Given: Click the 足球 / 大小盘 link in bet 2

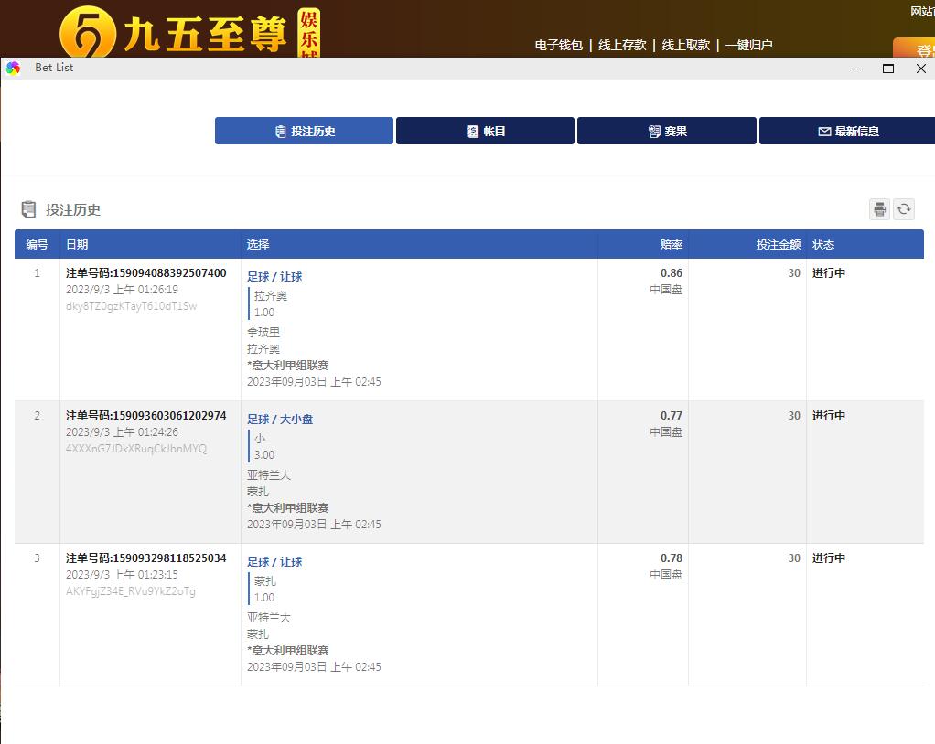Looking at the screenshot, I should click(x=280, y=420).
